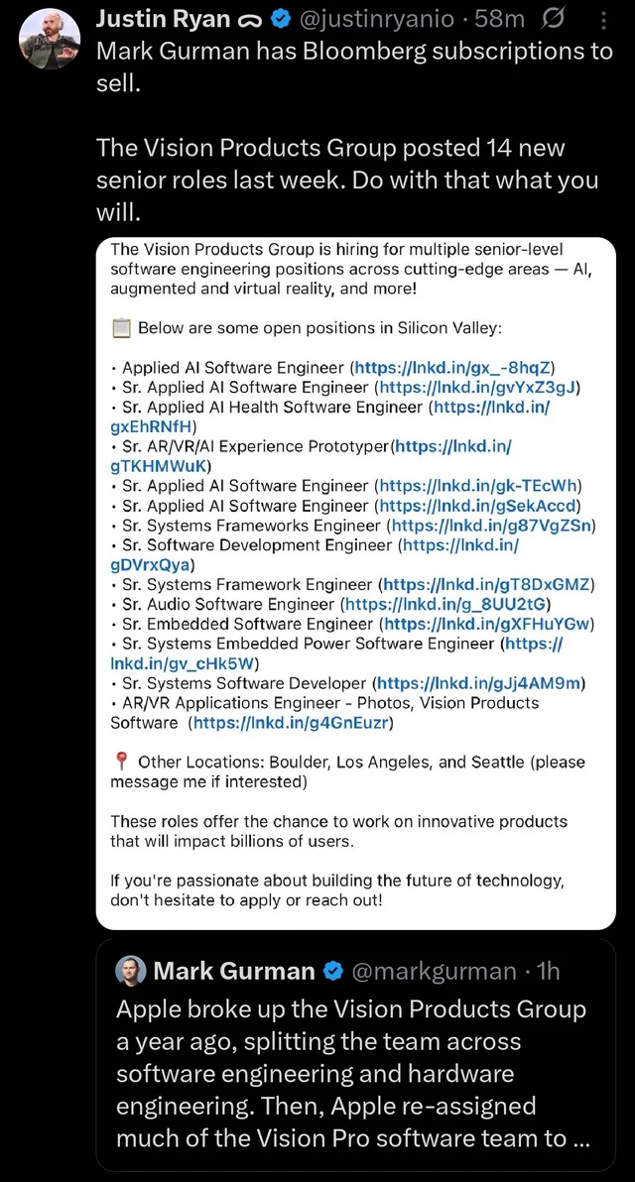Viewport: 635px width, 1182px height.
Task: Open Sr. Embedded Software Engineer link gXFHuYGw
Action: click(489, 624)
